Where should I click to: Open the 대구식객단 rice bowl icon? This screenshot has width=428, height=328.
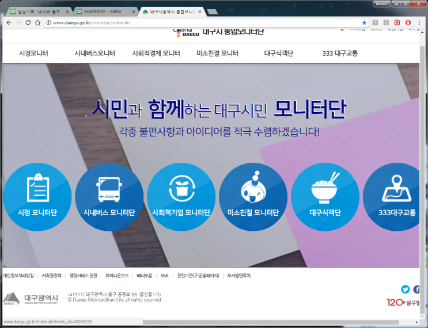coord(325,197)
